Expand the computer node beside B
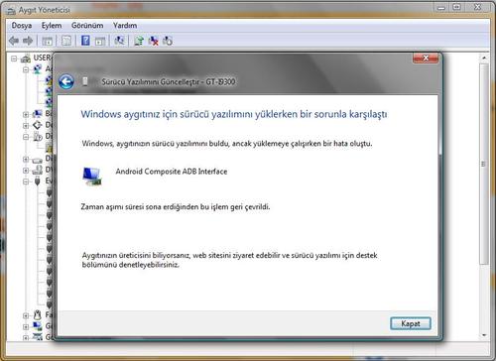 [x=26, y=115]
